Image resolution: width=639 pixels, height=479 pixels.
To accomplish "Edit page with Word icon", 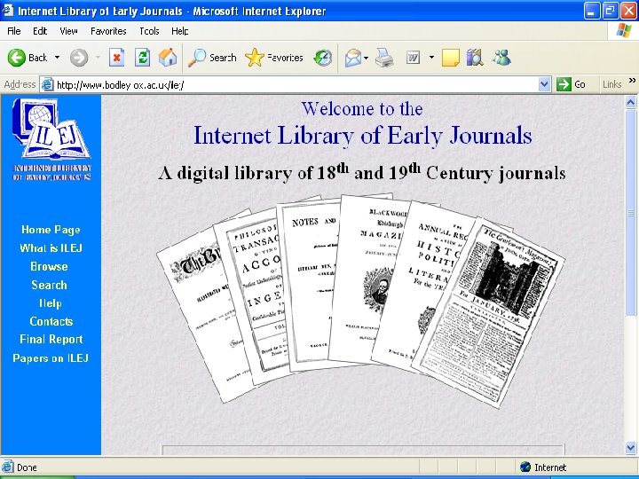I will point(414,58).
